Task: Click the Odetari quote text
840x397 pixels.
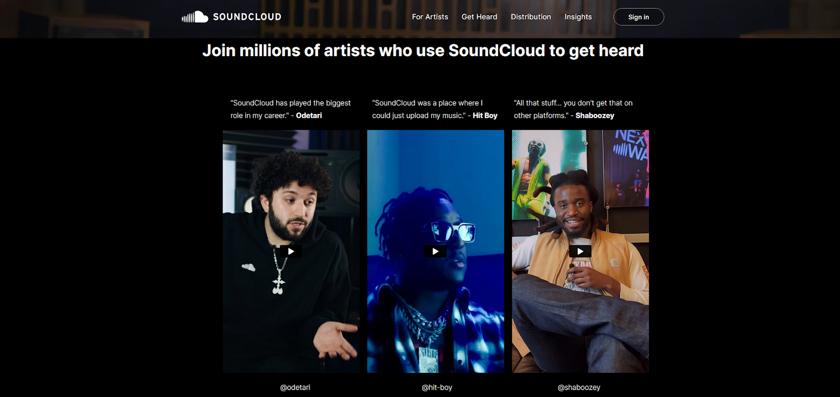Action: click(x=290, y=109)
